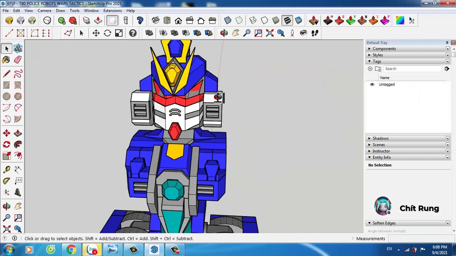
Task: Open the Edit menu
Action: (x=17, y=11)
